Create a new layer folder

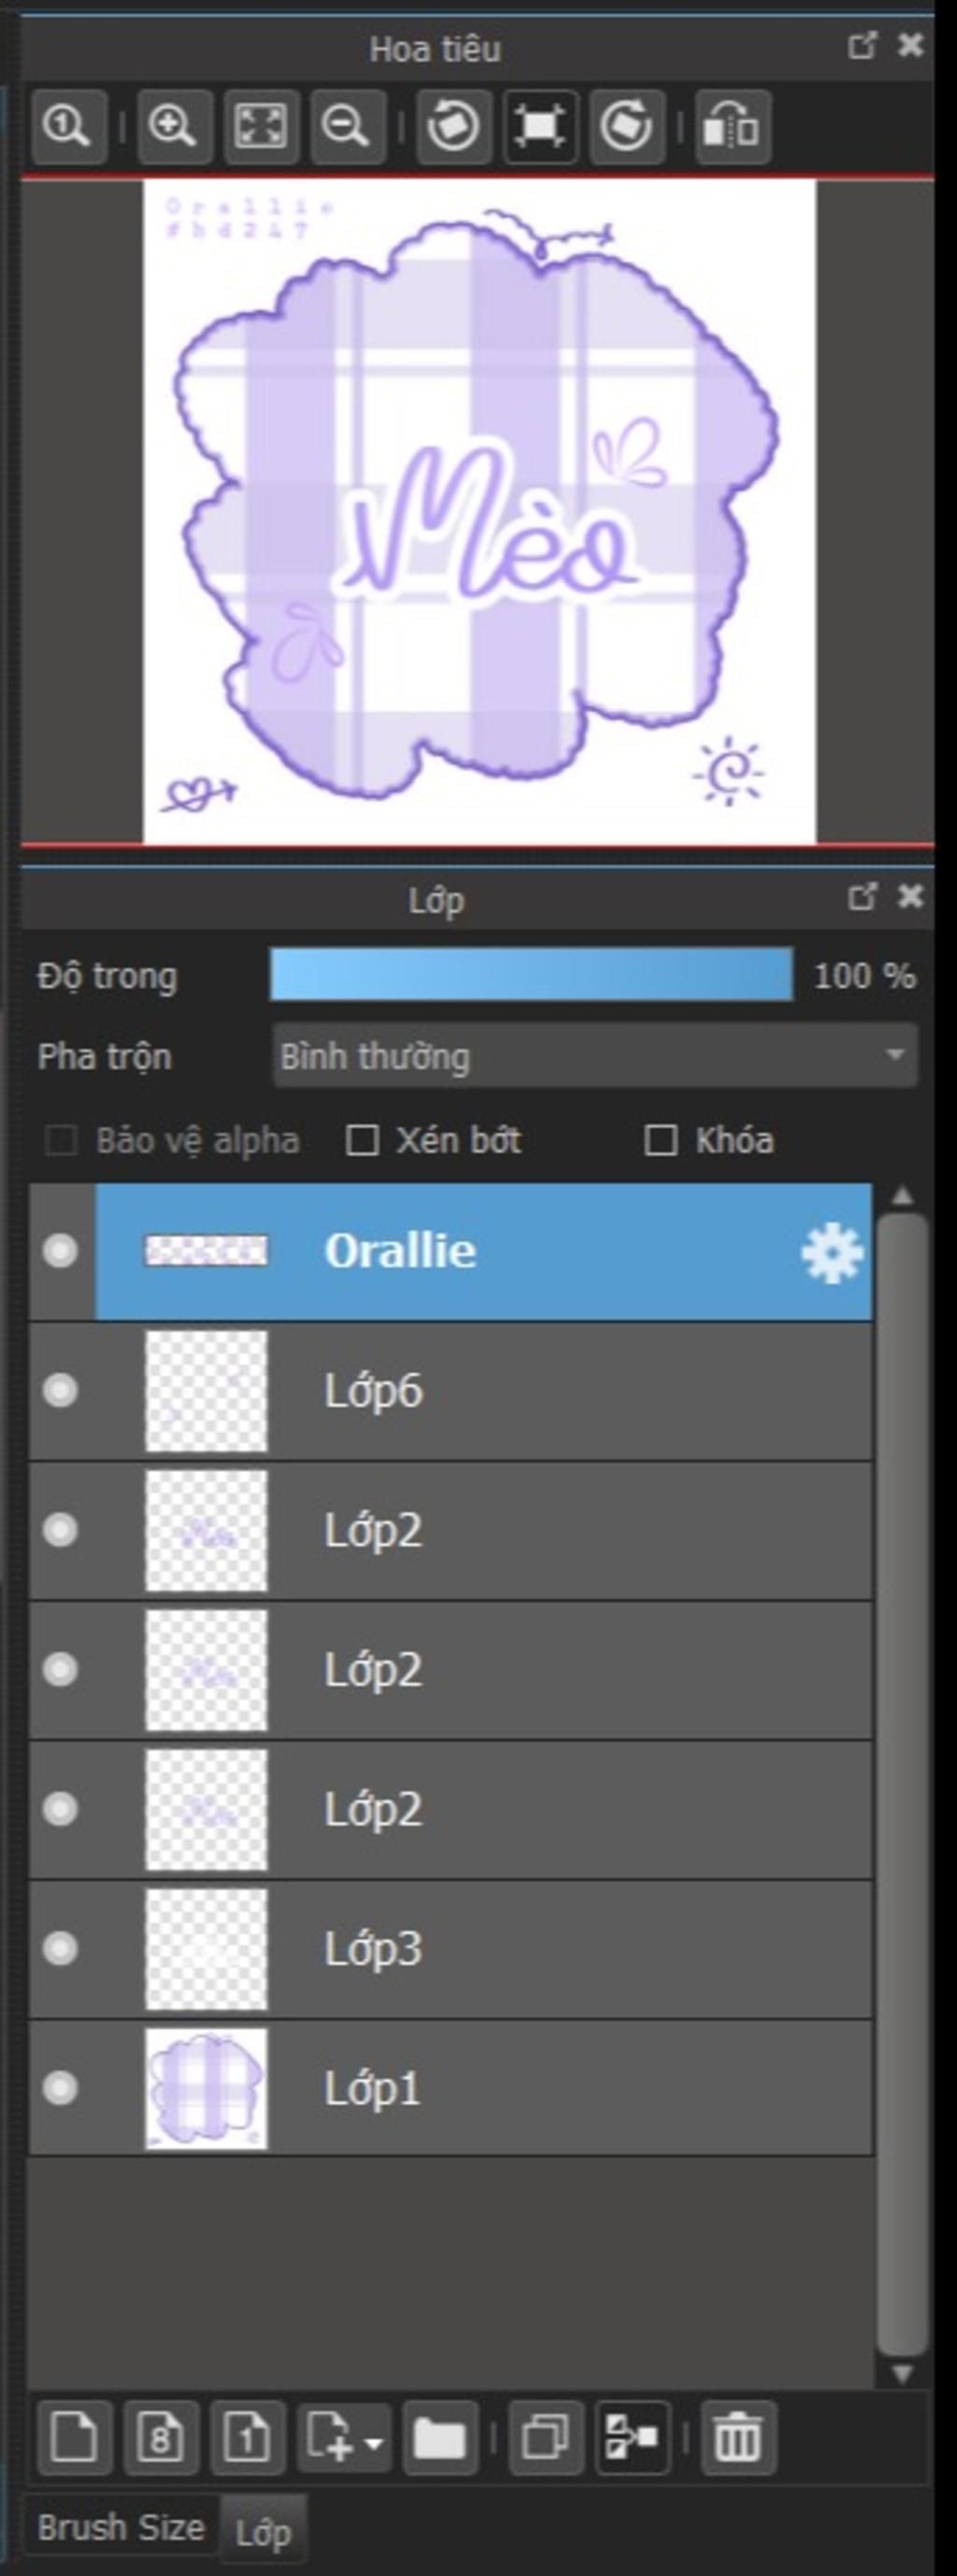(x=440, y=2437)
